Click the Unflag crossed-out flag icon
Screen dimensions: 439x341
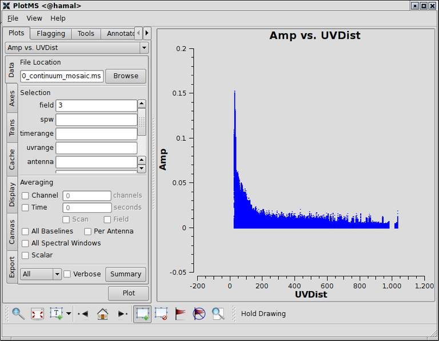[x=198, y=314]
